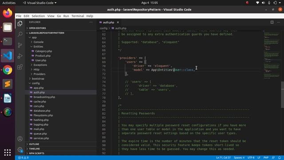Viewport: 284px width, 160px height.
Task: Open the Selection menu
Action: click(x=38, y=16)
